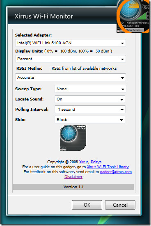Viewport: 151px width, 226px height.
Task: Open the Sweep Type dropdown
Action: (x=90, y=89)
